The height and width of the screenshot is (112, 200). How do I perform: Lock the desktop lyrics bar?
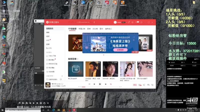[x=44, y=103]
